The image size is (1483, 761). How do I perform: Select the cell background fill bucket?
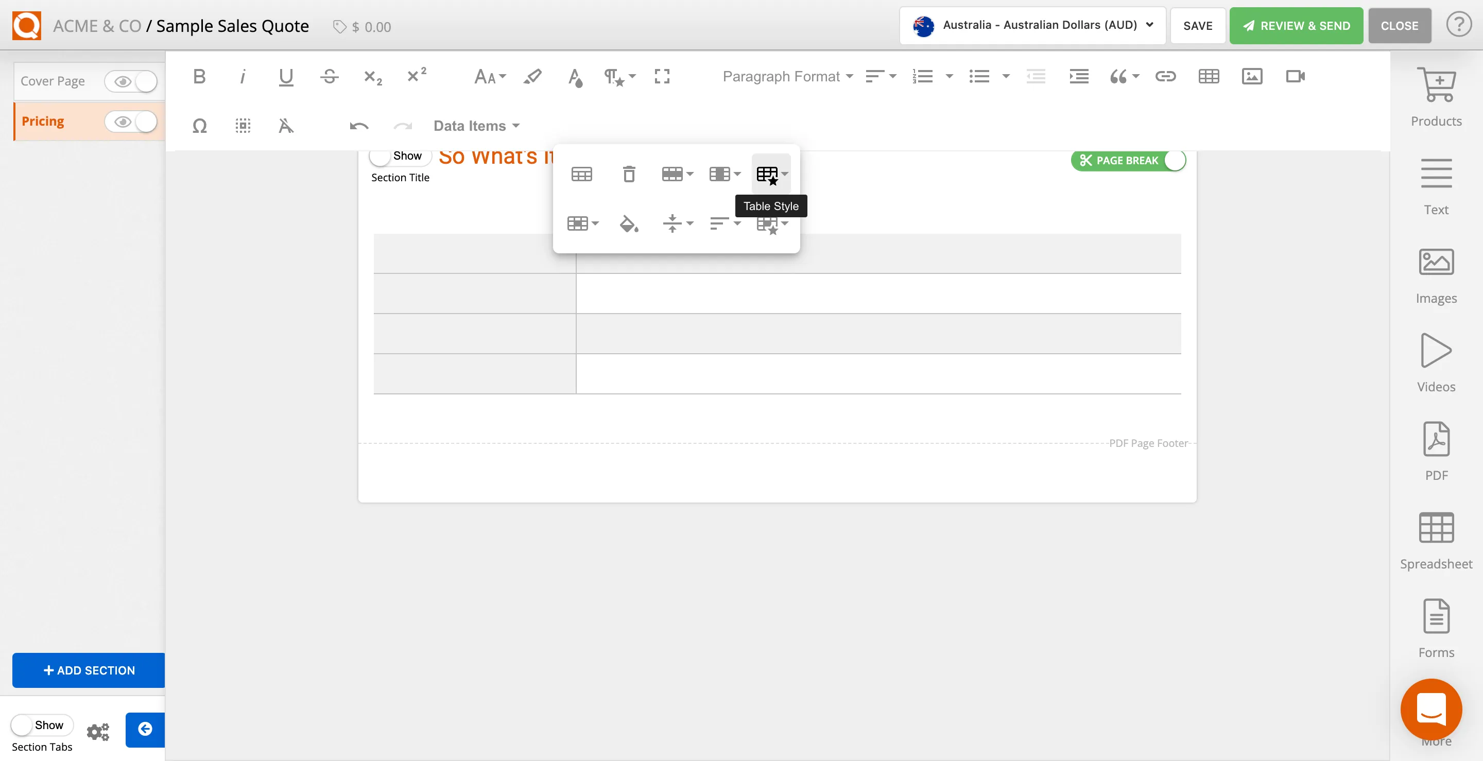629,224
